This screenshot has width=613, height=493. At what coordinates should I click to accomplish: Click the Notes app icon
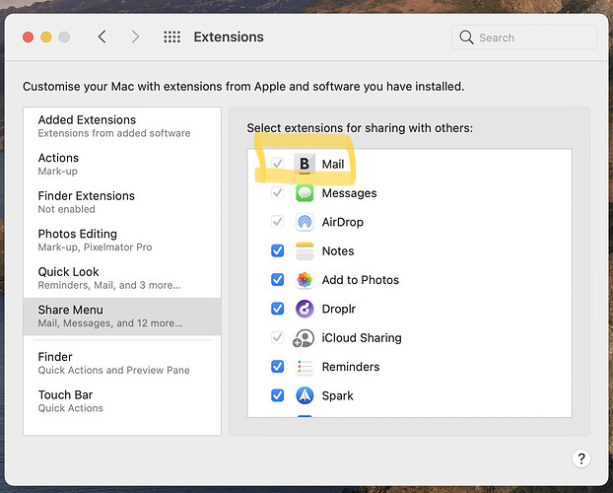(x=305, y=250)
